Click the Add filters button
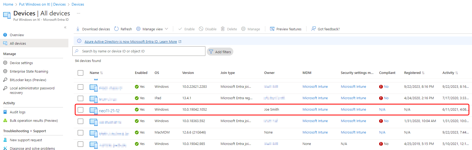This screenshot has width=472, height=150. point(220,52)
